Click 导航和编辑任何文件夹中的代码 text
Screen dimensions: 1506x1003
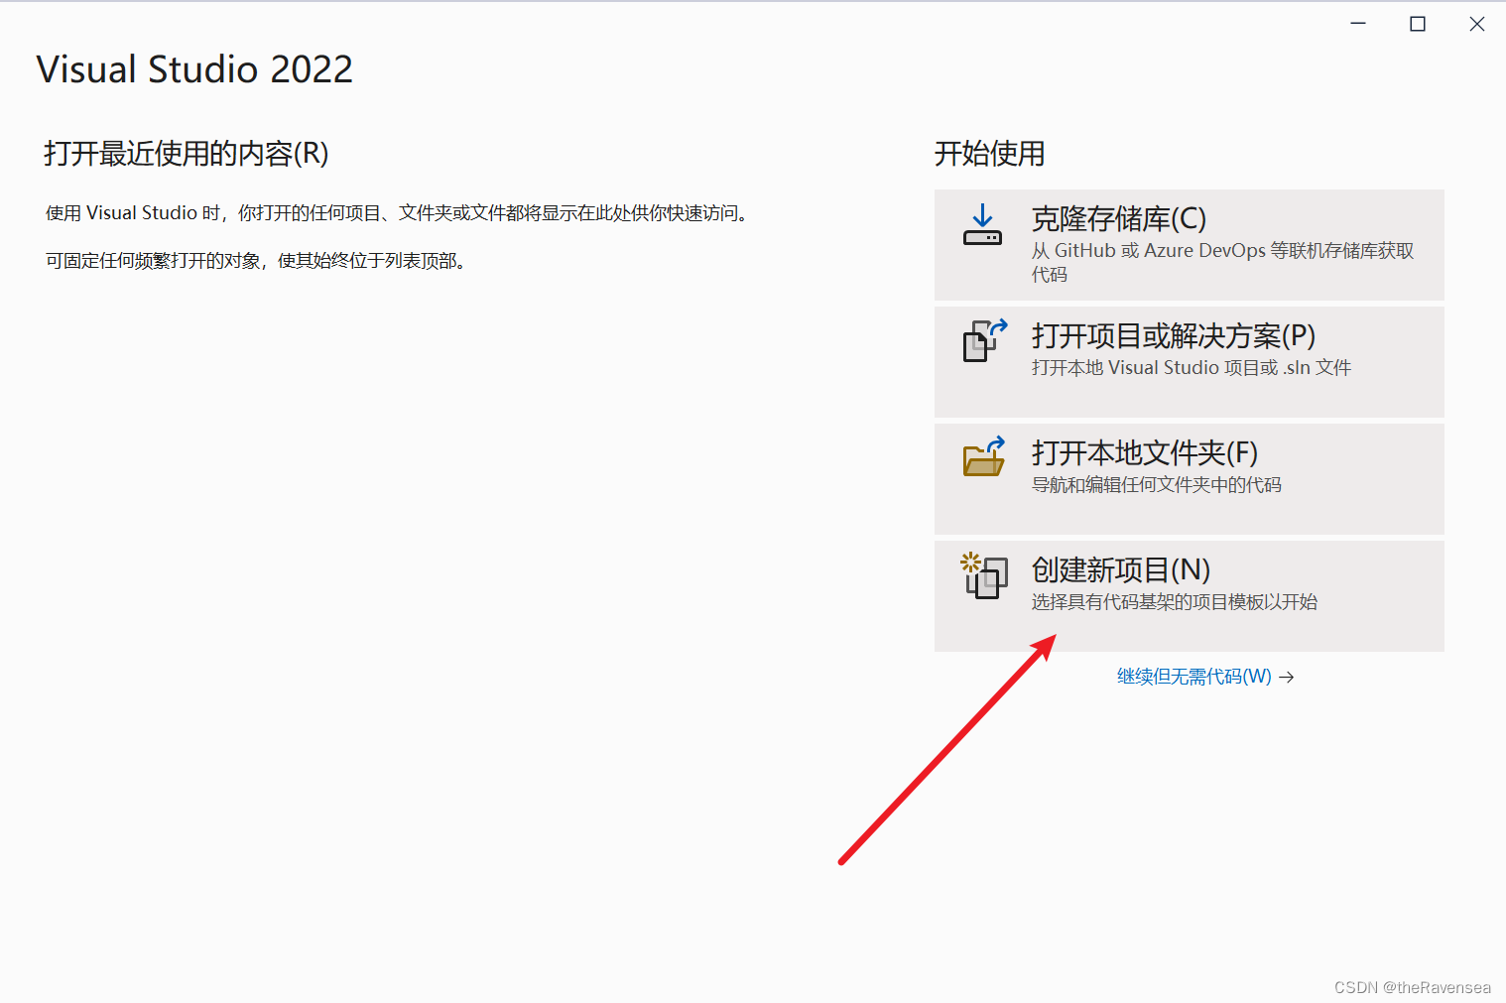[x=1155, y=484]
